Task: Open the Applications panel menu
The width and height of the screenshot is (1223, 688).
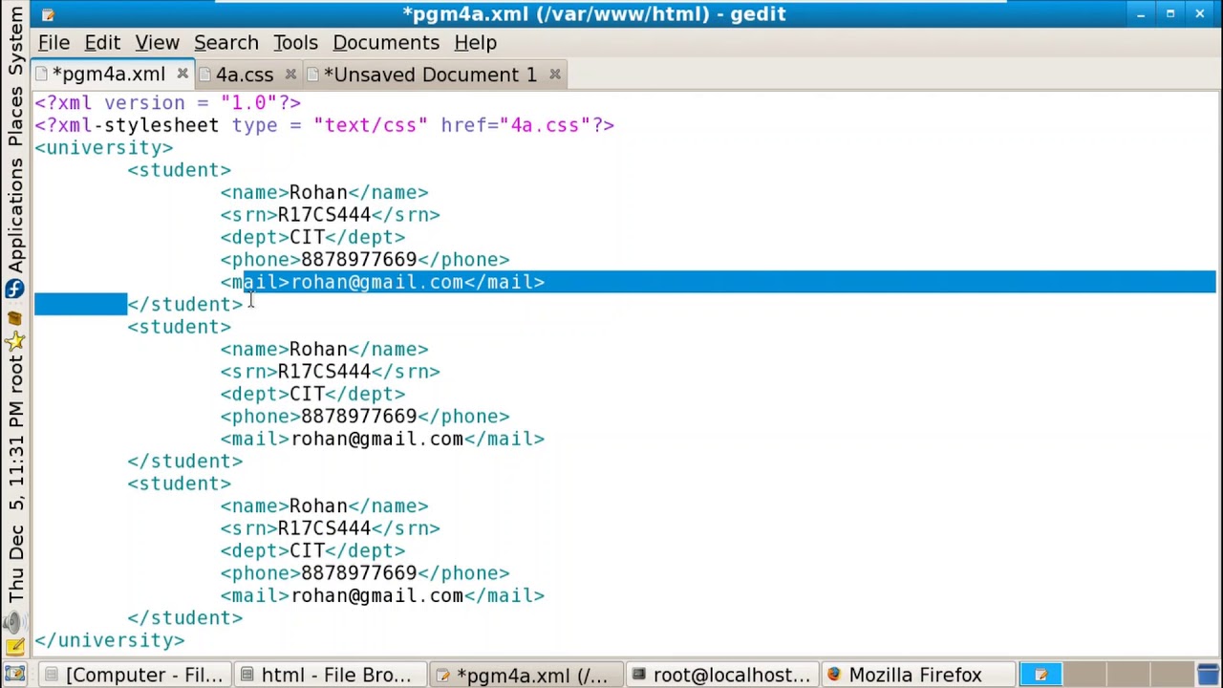Action: (15, 216)
